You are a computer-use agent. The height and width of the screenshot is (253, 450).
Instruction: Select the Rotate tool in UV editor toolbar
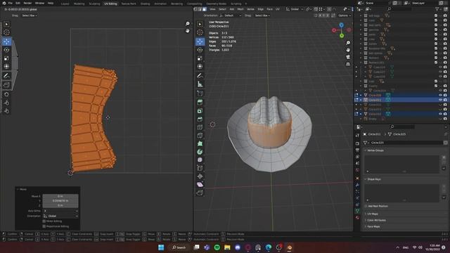tap(6, 50)
